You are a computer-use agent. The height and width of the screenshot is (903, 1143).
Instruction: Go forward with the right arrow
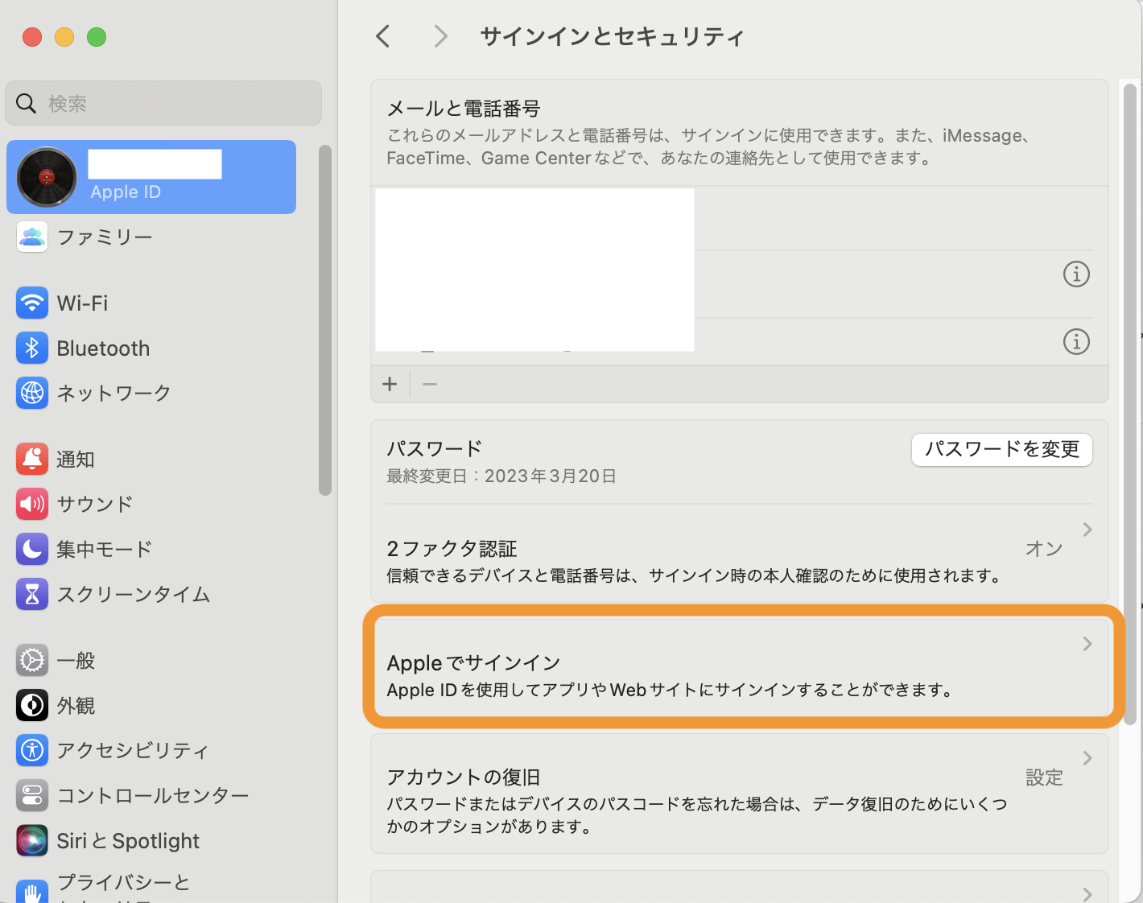(x=439, y=36)
